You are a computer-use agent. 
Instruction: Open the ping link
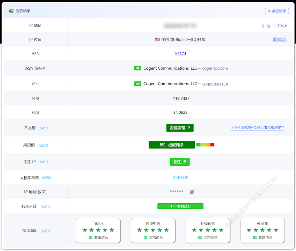(x=266, y=25)
